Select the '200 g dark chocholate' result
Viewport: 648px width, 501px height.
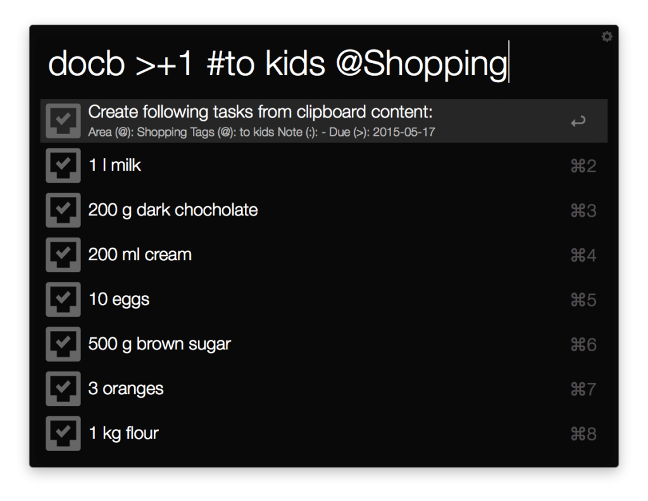point(173,210)
